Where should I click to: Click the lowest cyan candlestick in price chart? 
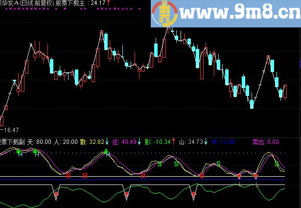point(252,104)
